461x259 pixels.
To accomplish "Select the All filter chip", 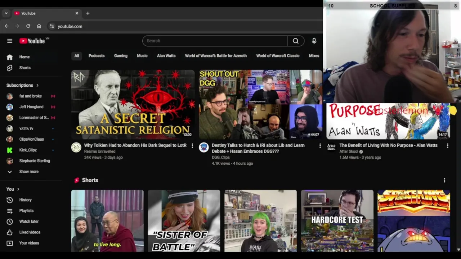I will (x=77, y=56).
